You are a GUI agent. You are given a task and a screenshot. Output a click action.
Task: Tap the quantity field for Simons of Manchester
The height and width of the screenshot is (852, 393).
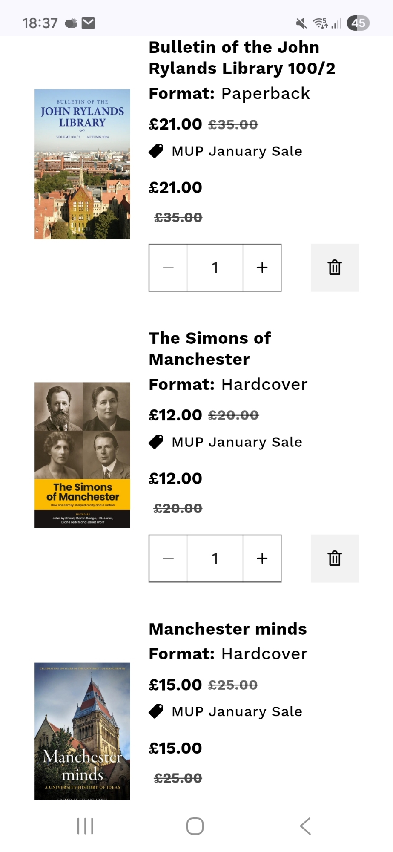(x=215, y=558)
